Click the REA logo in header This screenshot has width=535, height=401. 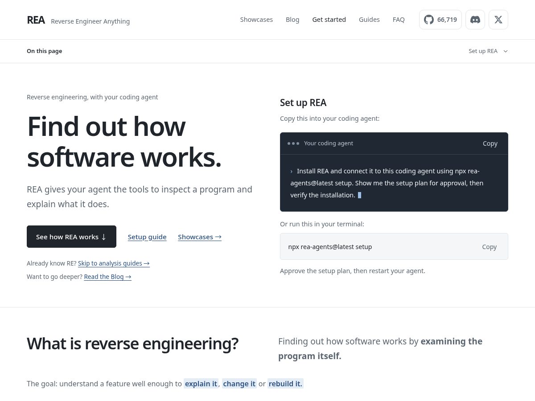pos(36,20)
